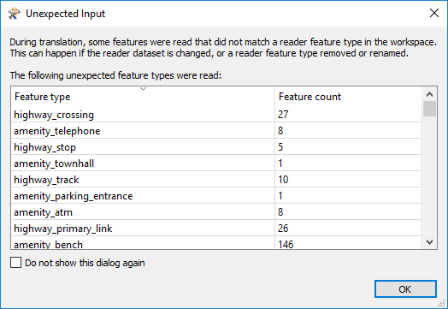Select the amenity_townhall row

click(216, 163)
